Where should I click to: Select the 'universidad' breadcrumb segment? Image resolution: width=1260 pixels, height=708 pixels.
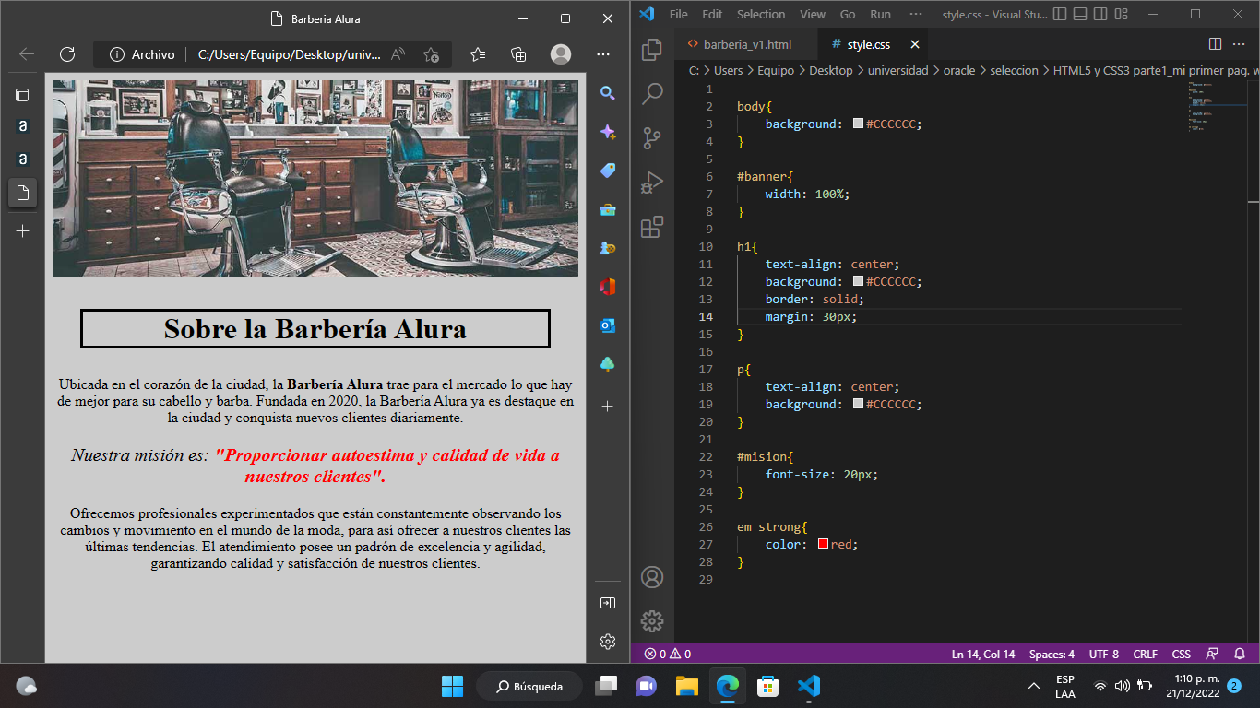(897, 70)
